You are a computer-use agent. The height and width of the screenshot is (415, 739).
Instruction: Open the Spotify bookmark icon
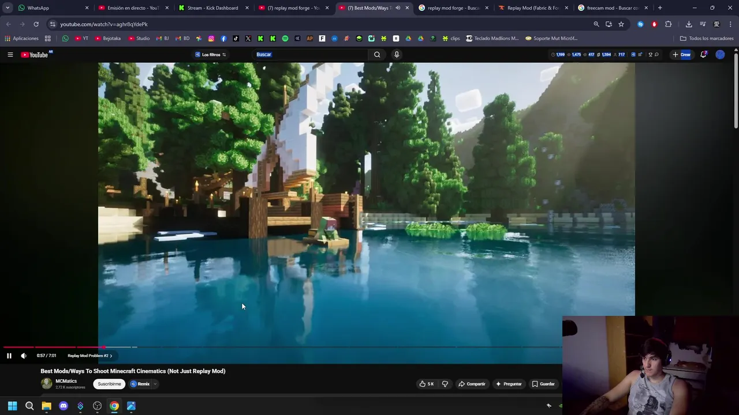(x=285, y=39)
